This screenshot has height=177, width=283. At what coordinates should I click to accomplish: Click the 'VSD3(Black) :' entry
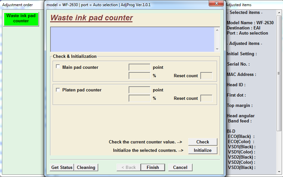click(242, 168)
